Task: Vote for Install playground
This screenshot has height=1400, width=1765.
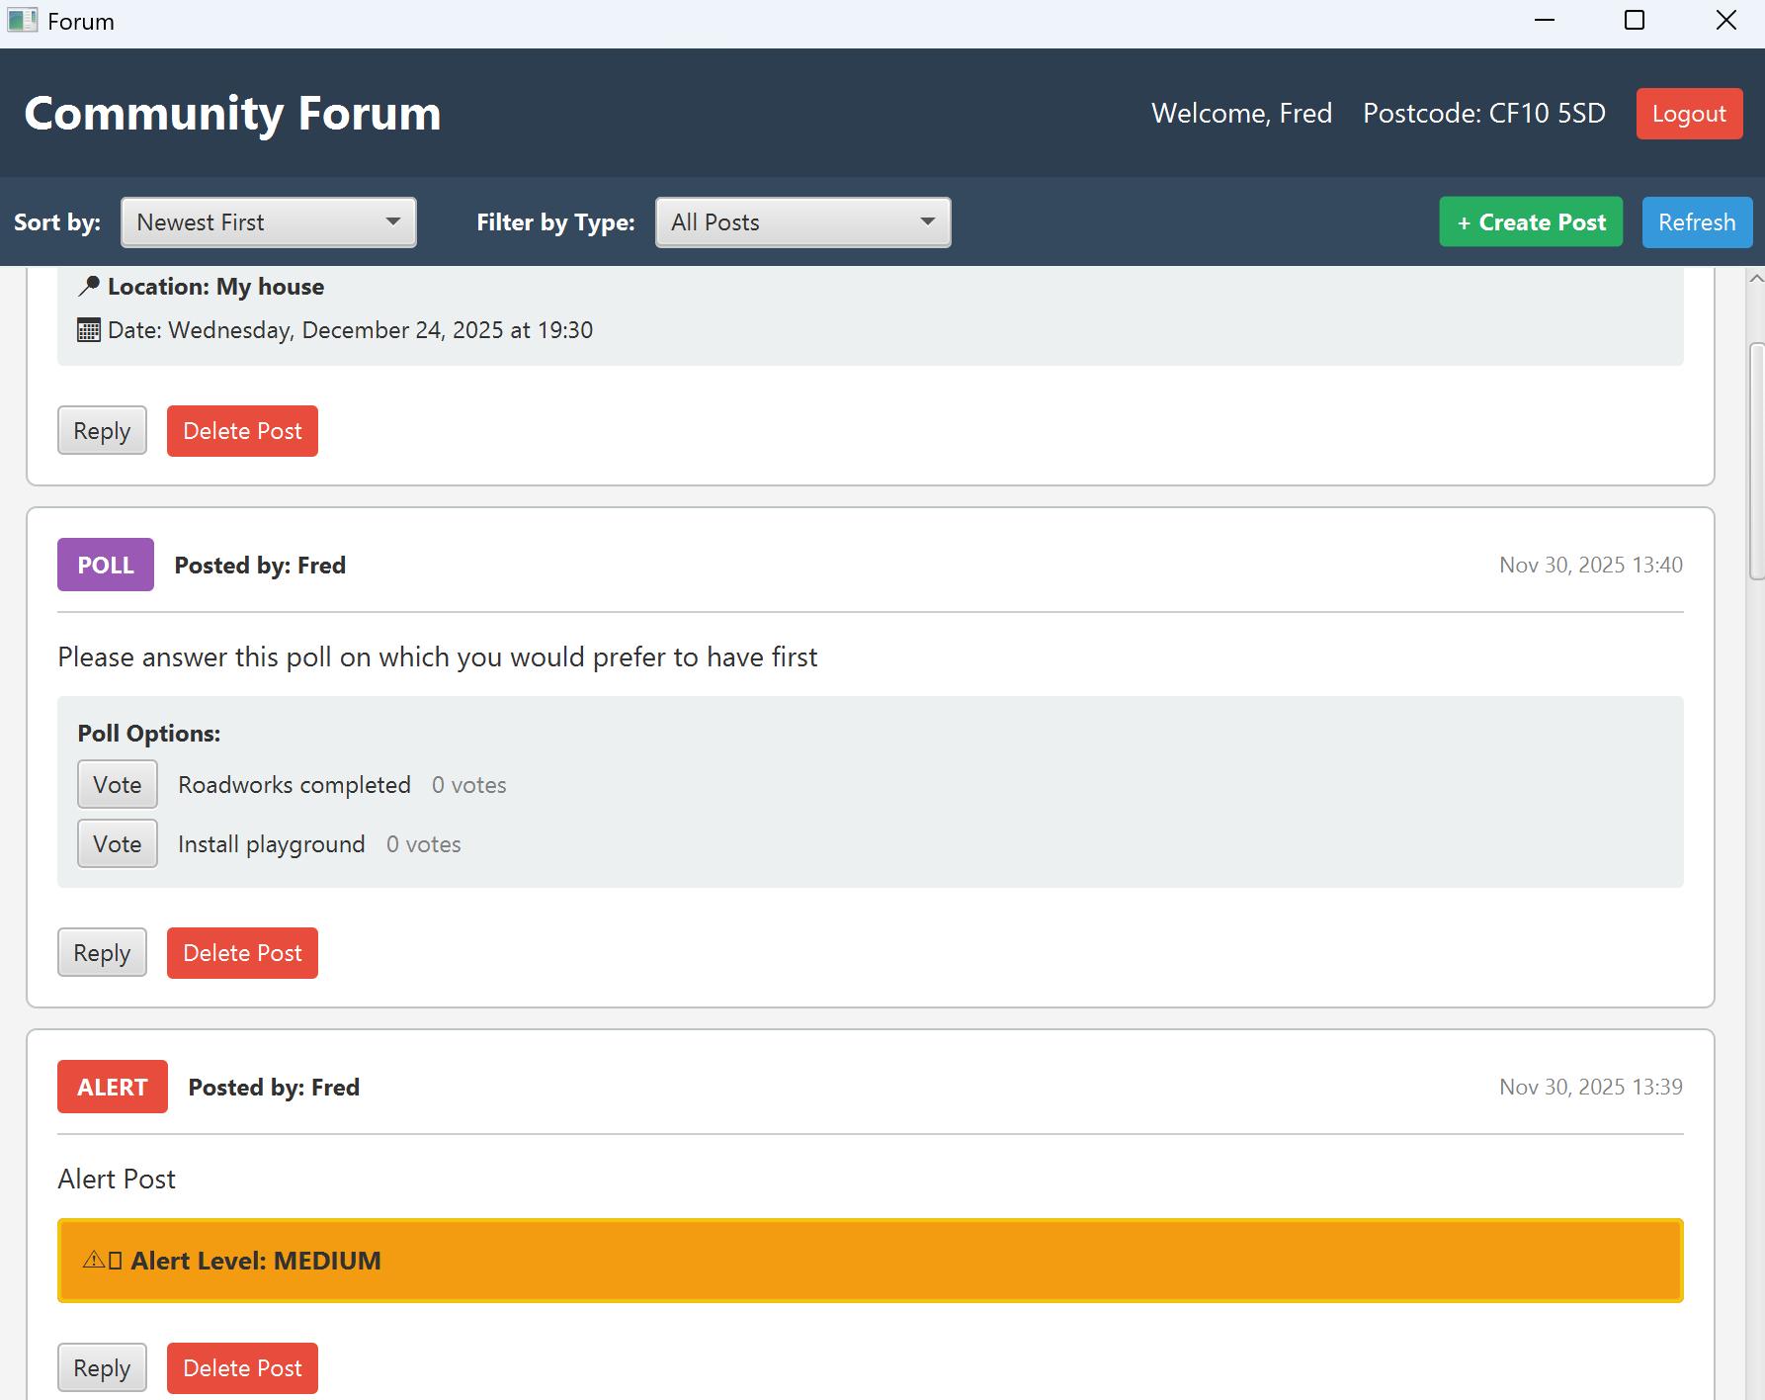Action: (x=117, y=842)
